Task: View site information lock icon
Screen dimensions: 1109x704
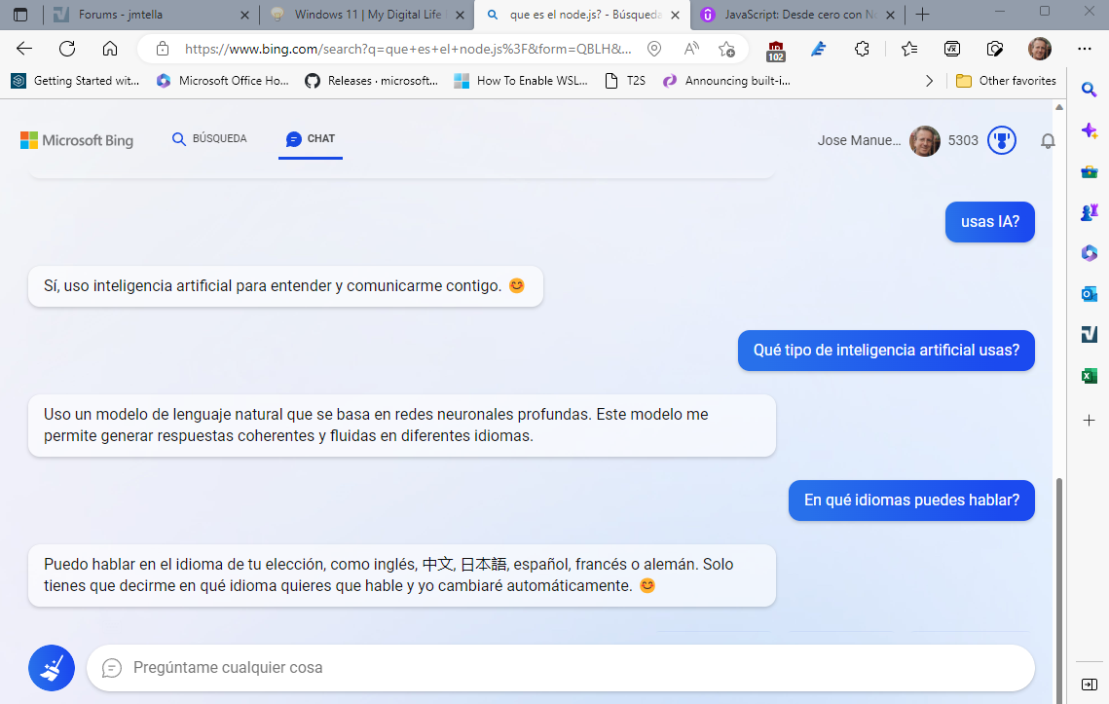Action: click(x=162, y=49)
